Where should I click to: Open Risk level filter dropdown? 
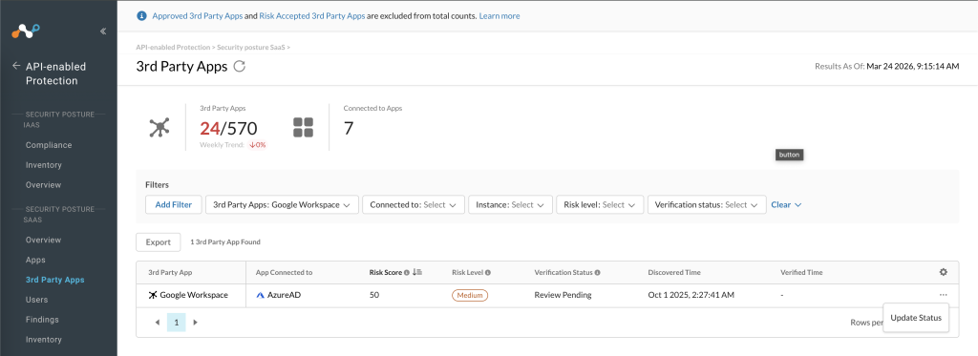click(600, 204)
